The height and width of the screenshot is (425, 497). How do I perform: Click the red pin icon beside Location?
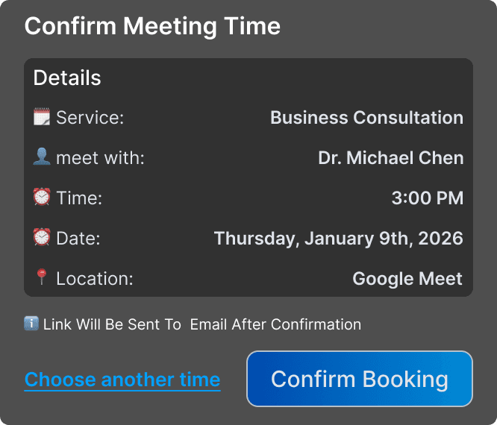click(42, 278)
